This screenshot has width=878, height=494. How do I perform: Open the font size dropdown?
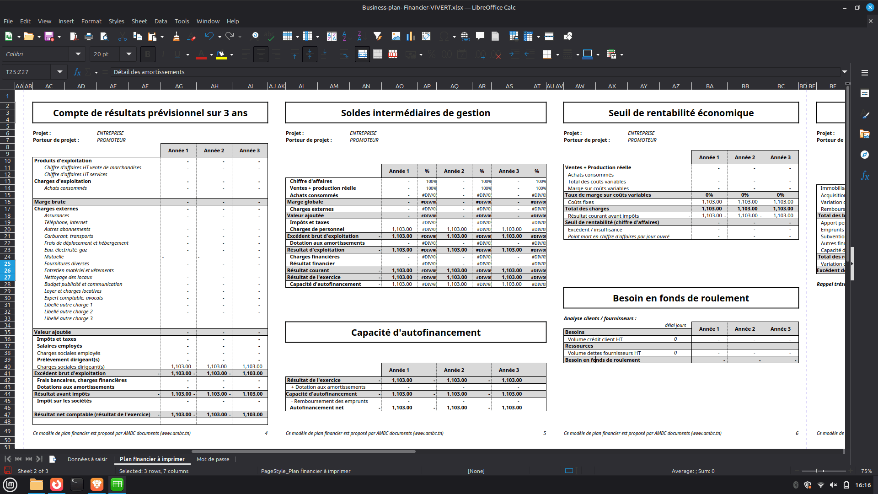129,54
